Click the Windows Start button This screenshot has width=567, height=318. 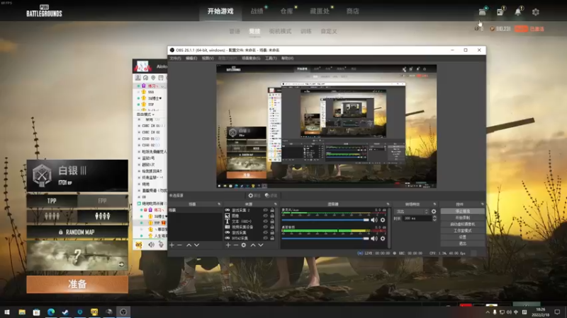(7, 312)
